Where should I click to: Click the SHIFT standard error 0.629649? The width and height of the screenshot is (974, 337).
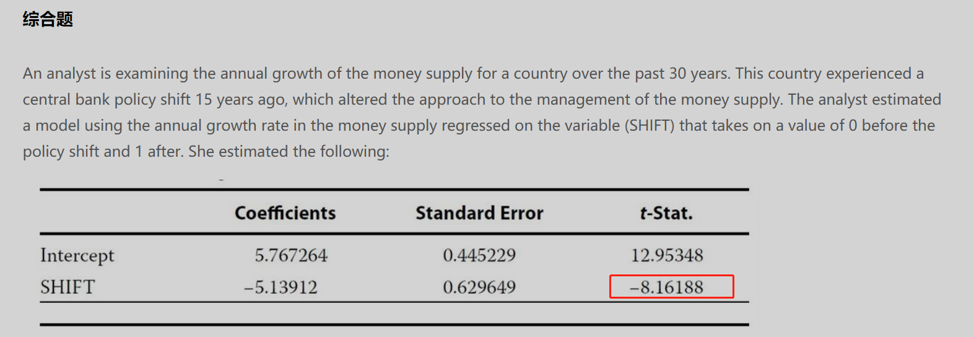pos(479,287)
